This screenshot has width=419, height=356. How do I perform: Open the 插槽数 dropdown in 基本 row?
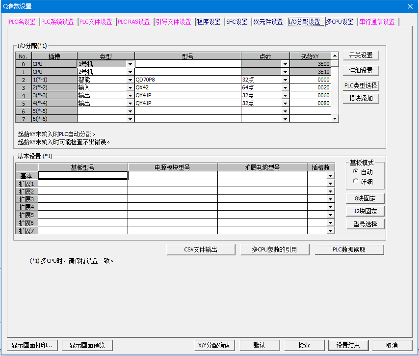tap(330, 175)
